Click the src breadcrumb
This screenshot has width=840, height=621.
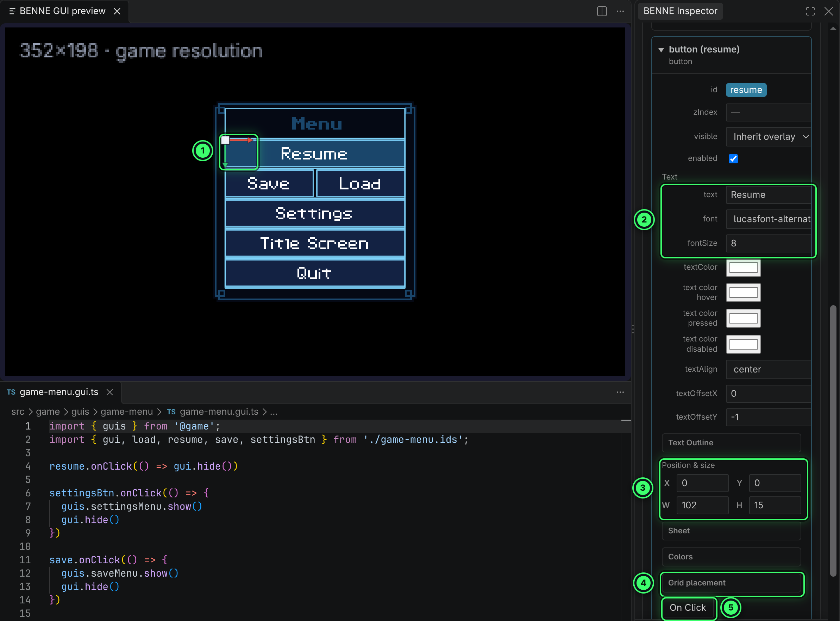18,412
